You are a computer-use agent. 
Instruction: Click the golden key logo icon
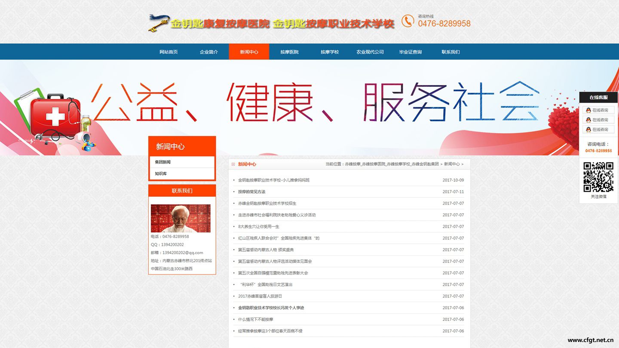159,23
